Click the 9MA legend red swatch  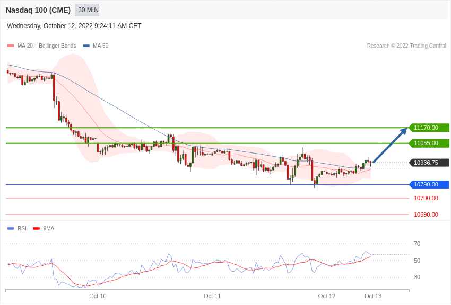[x=37, y=228]
